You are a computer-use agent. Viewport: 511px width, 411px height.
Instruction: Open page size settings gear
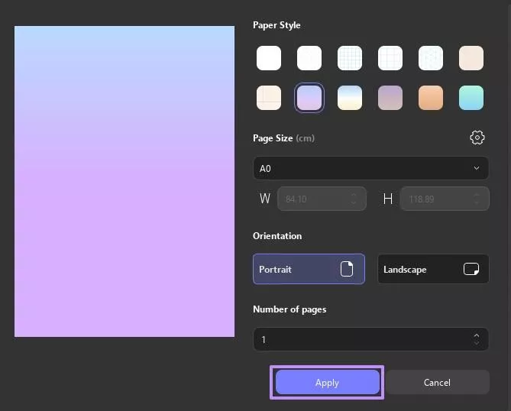click(x=477, y=138)
